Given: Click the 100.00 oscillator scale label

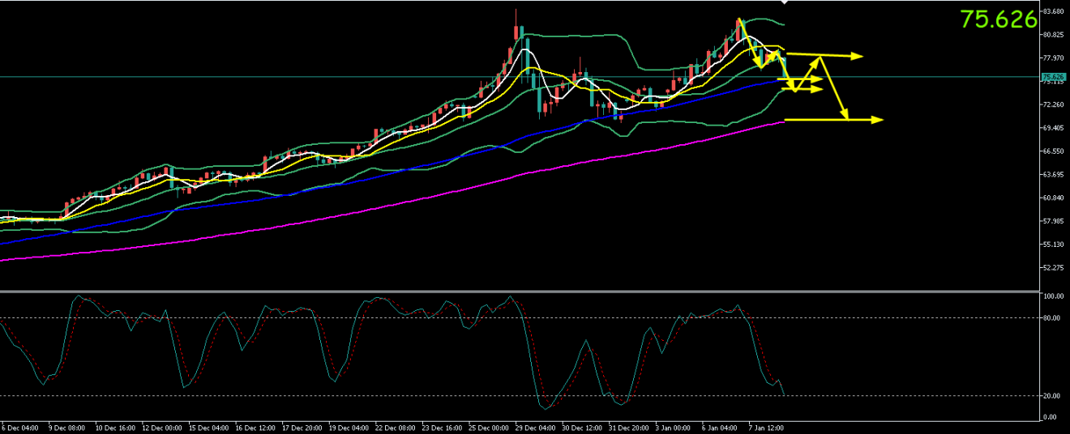Looking at the screenshot, I should click(x=1053, y=297).
